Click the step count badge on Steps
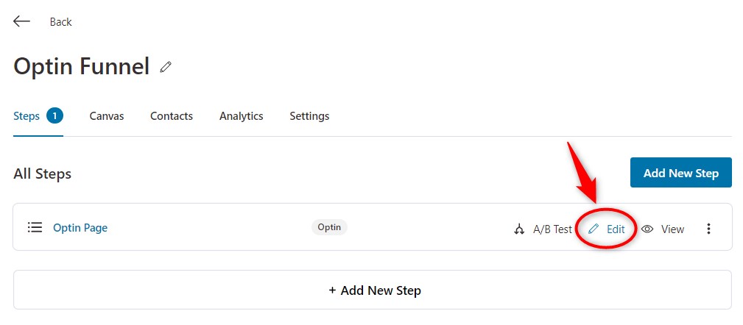Viewport: 743px width, 325px height. click(55, 115)
